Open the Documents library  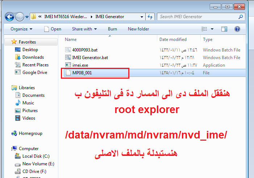(x=33, y=95)
